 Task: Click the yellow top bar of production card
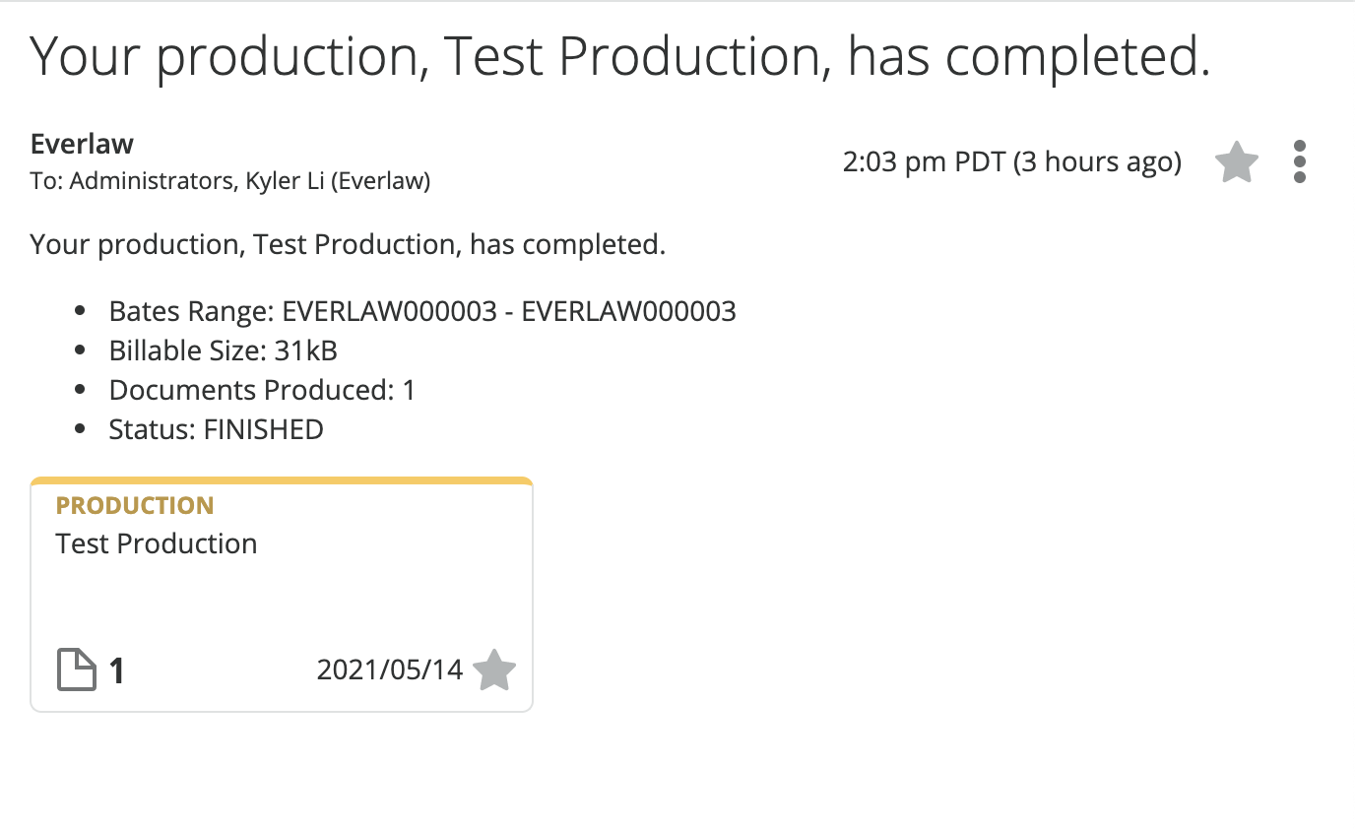282,481
